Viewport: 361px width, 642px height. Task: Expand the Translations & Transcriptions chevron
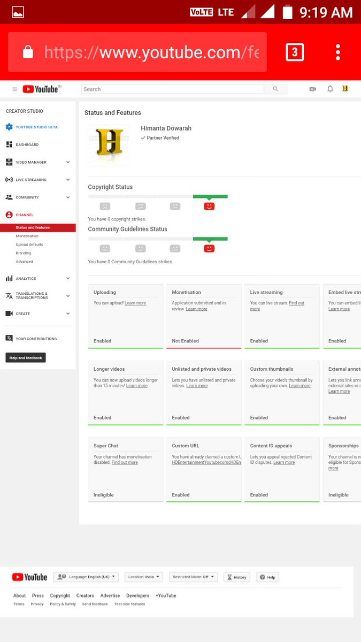coord(68,296)
